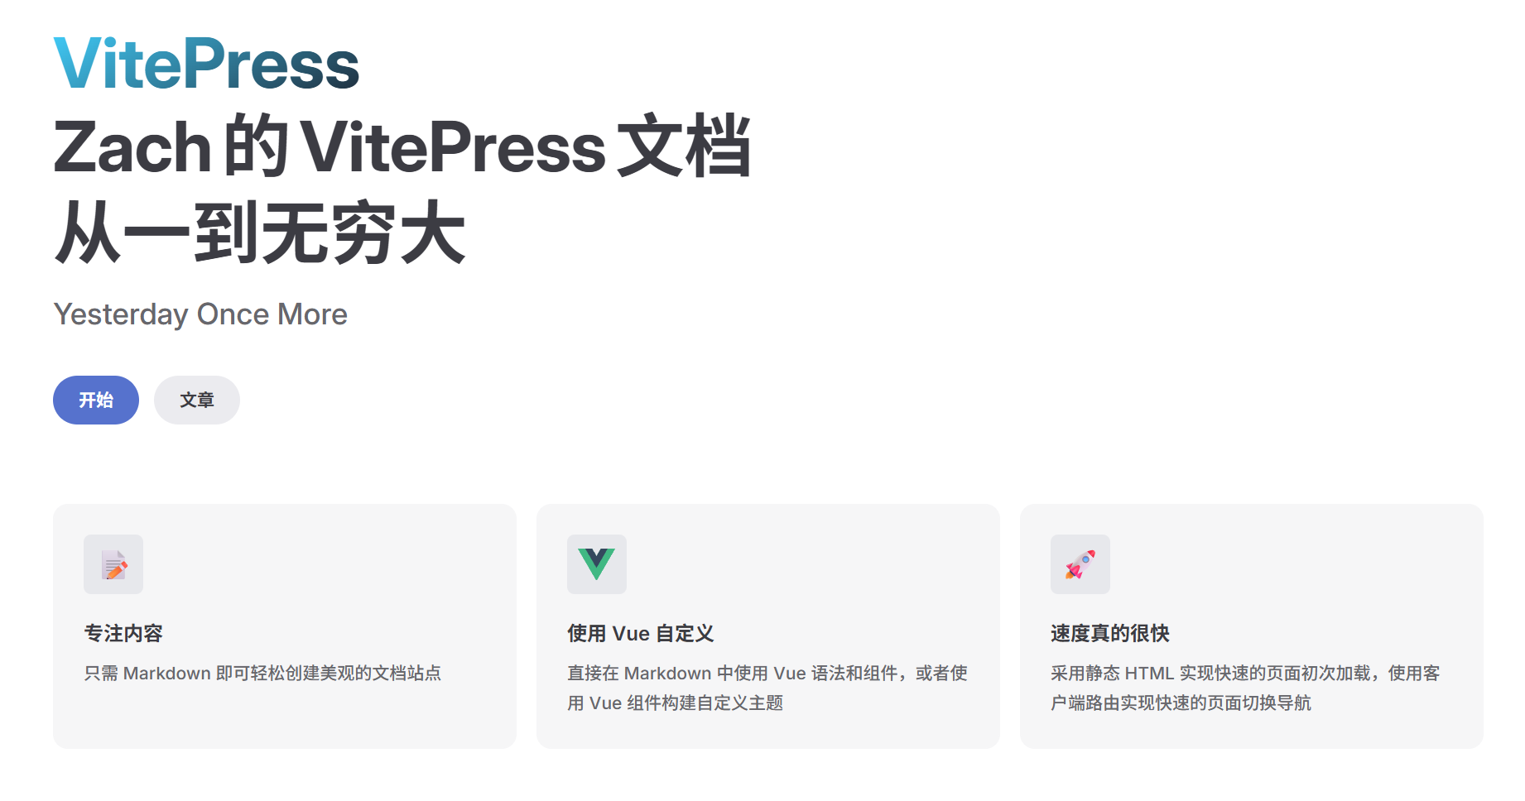The width and height of the screenshot is (1525, 801).
Task: Click the VitePress gradient heading
Action: (x=207, y=64)
